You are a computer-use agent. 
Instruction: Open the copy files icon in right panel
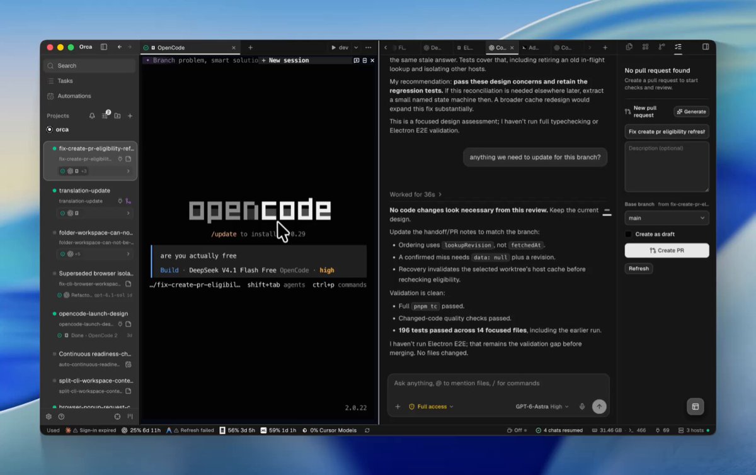[629, 47]
